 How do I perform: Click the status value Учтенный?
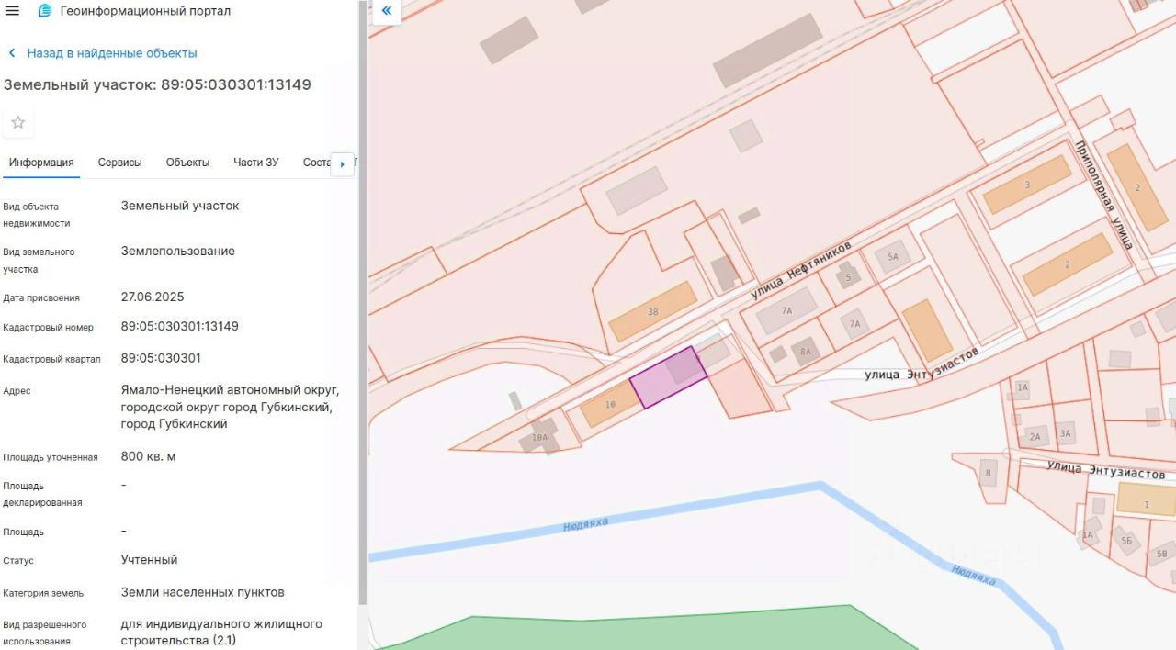click(x=150, y=559)
